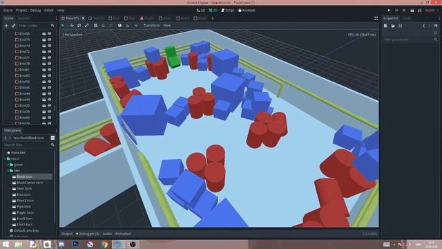Toggle the eye on Env59 row
442x249 pixels.
click(50, 82)
